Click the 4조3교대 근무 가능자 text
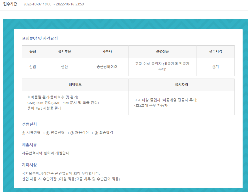 click(151, 106)
